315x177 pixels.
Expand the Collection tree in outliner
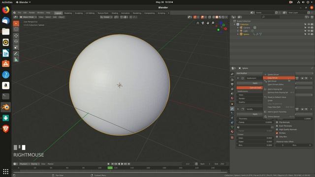point(235,25)
